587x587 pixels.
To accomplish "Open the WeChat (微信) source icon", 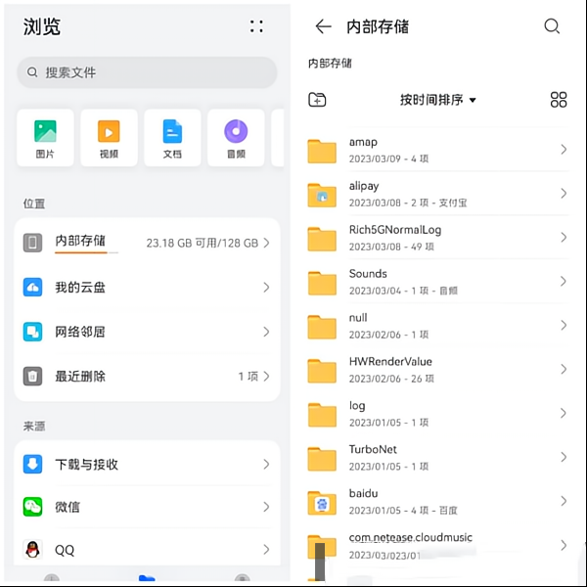I will point(32,507).
